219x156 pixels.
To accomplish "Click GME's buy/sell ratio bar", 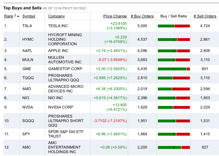I will [x=174, y=69].
